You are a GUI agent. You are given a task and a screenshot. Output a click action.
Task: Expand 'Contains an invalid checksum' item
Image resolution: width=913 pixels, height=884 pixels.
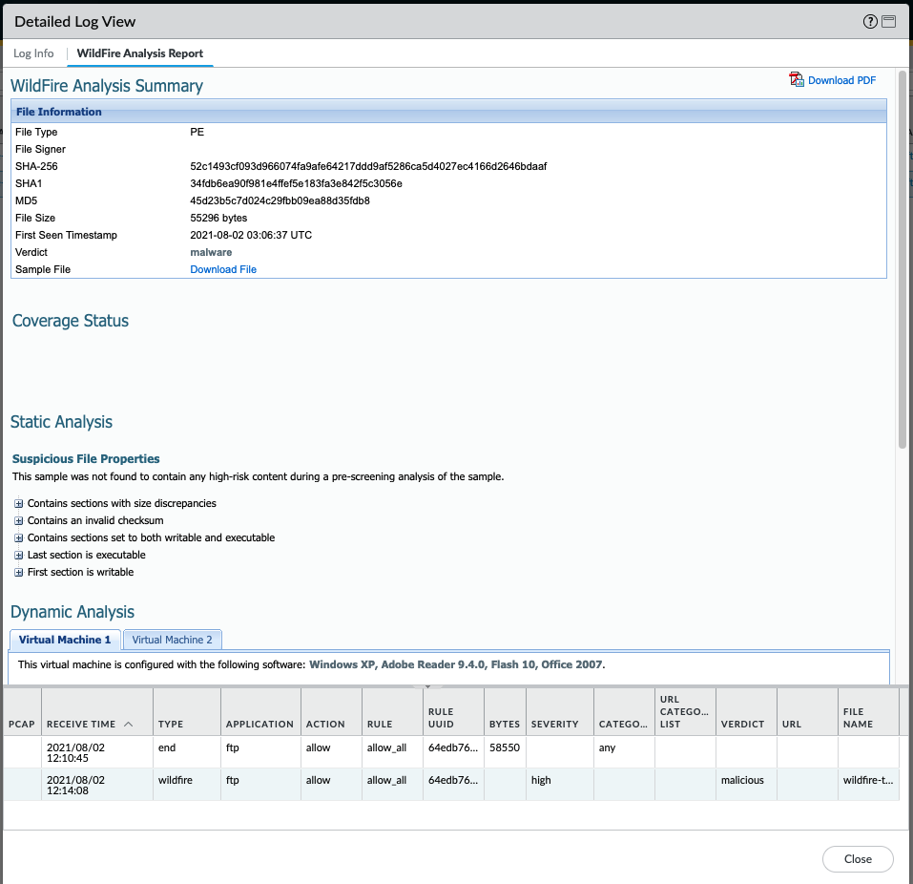click(18, 520)
